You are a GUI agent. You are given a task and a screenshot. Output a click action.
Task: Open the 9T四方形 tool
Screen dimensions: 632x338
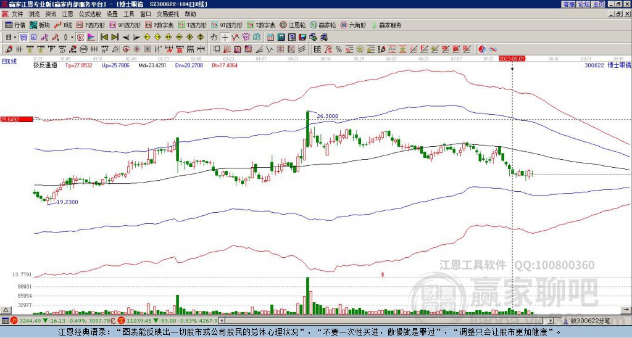click(227, 25)
